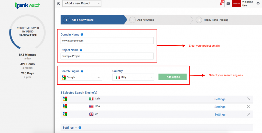Click Google icon in Italy row

coord(65,99)
